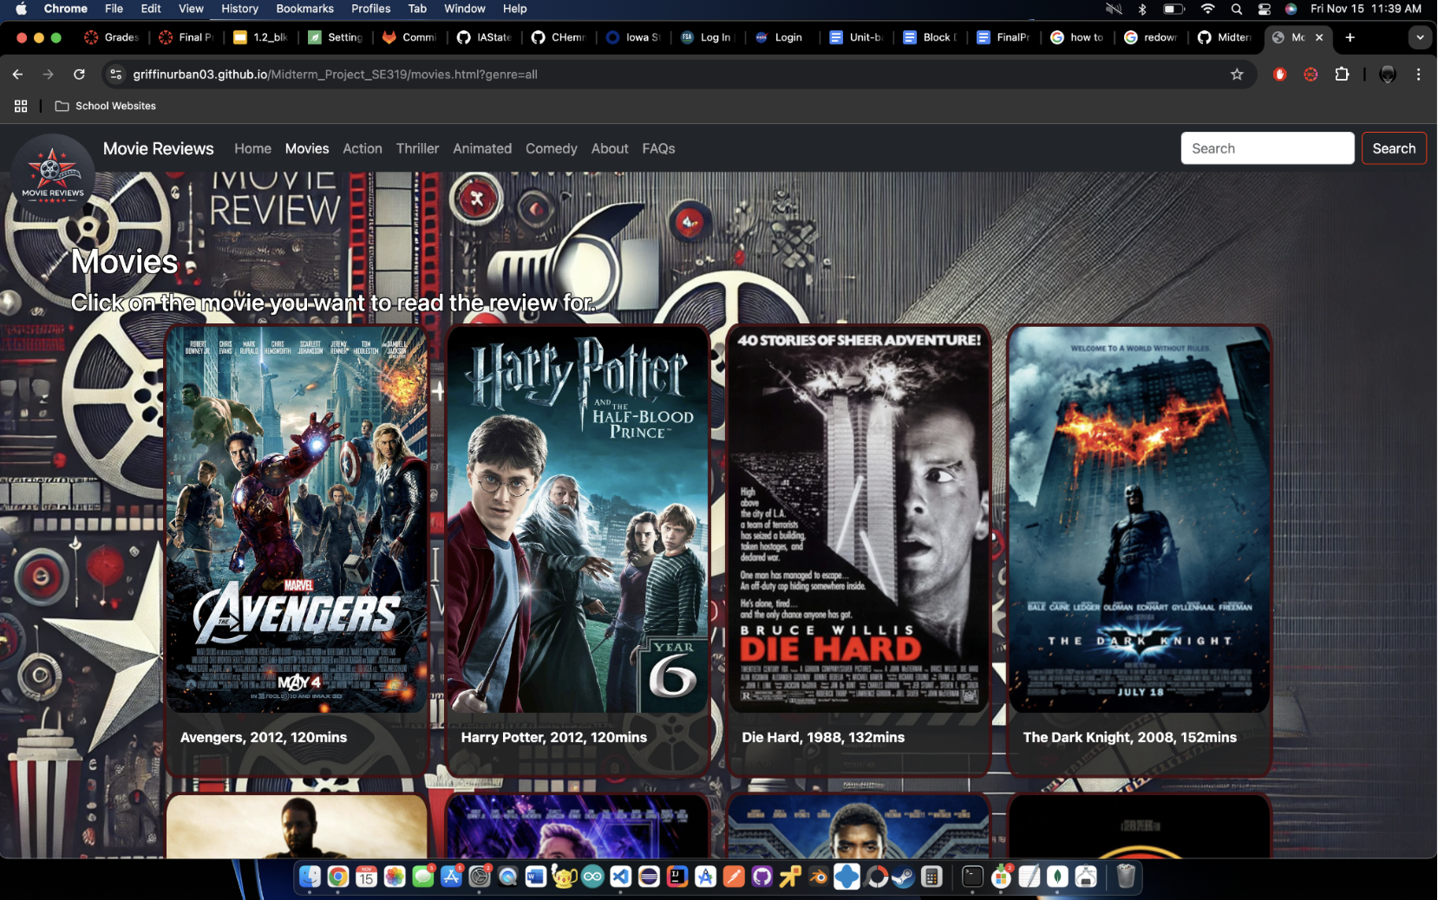Viewport: 1438px width, 900px height.
Task: Open Steam from the dock
Action: tap(904, 877)
